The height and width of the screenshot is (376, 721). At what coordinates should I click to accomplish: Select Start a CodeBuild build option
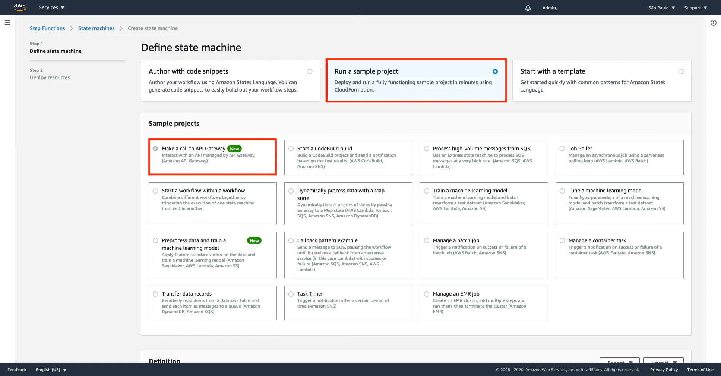(x=348, y=157)
